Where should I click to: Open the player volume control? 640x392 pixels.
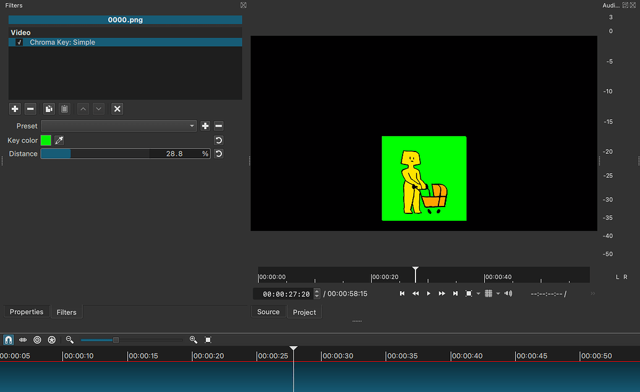(x=508, y=294)
